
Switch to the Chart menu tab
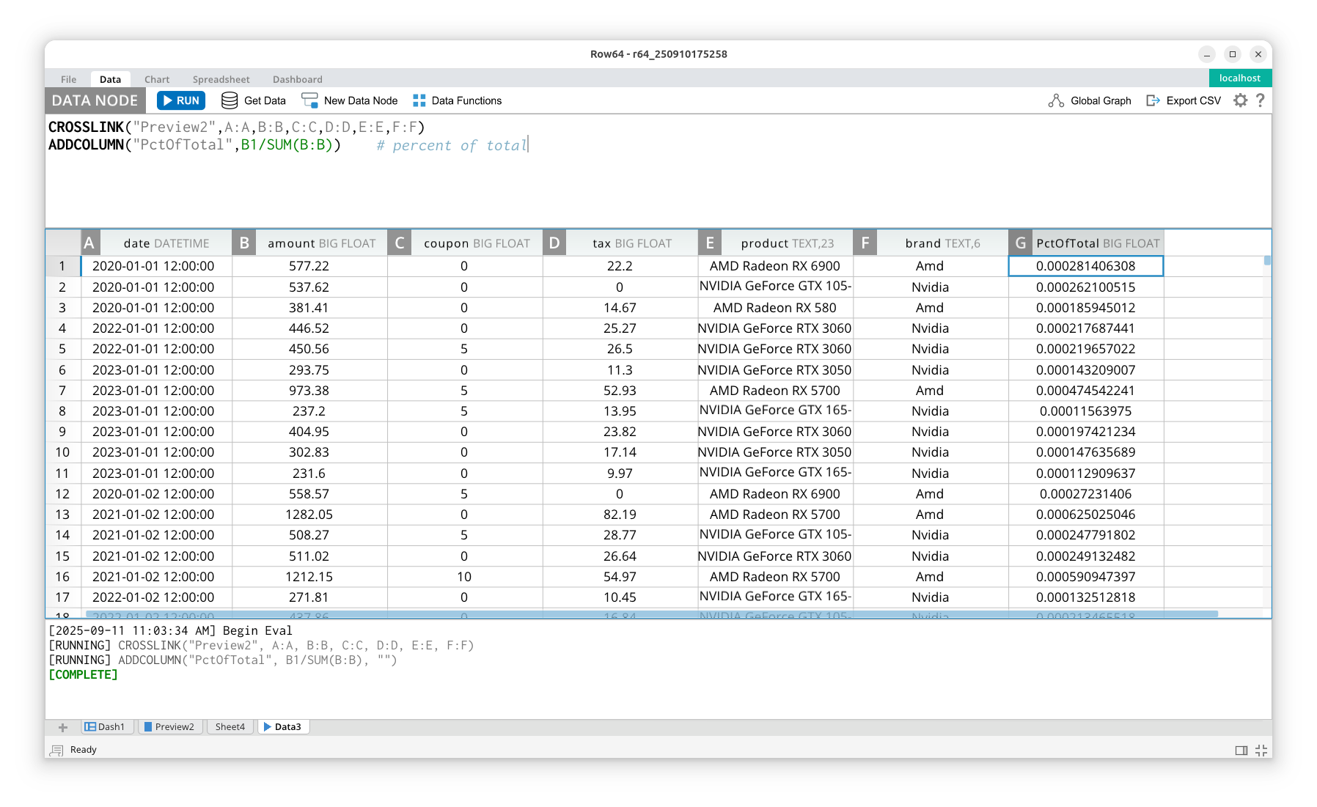click(156, 79)
